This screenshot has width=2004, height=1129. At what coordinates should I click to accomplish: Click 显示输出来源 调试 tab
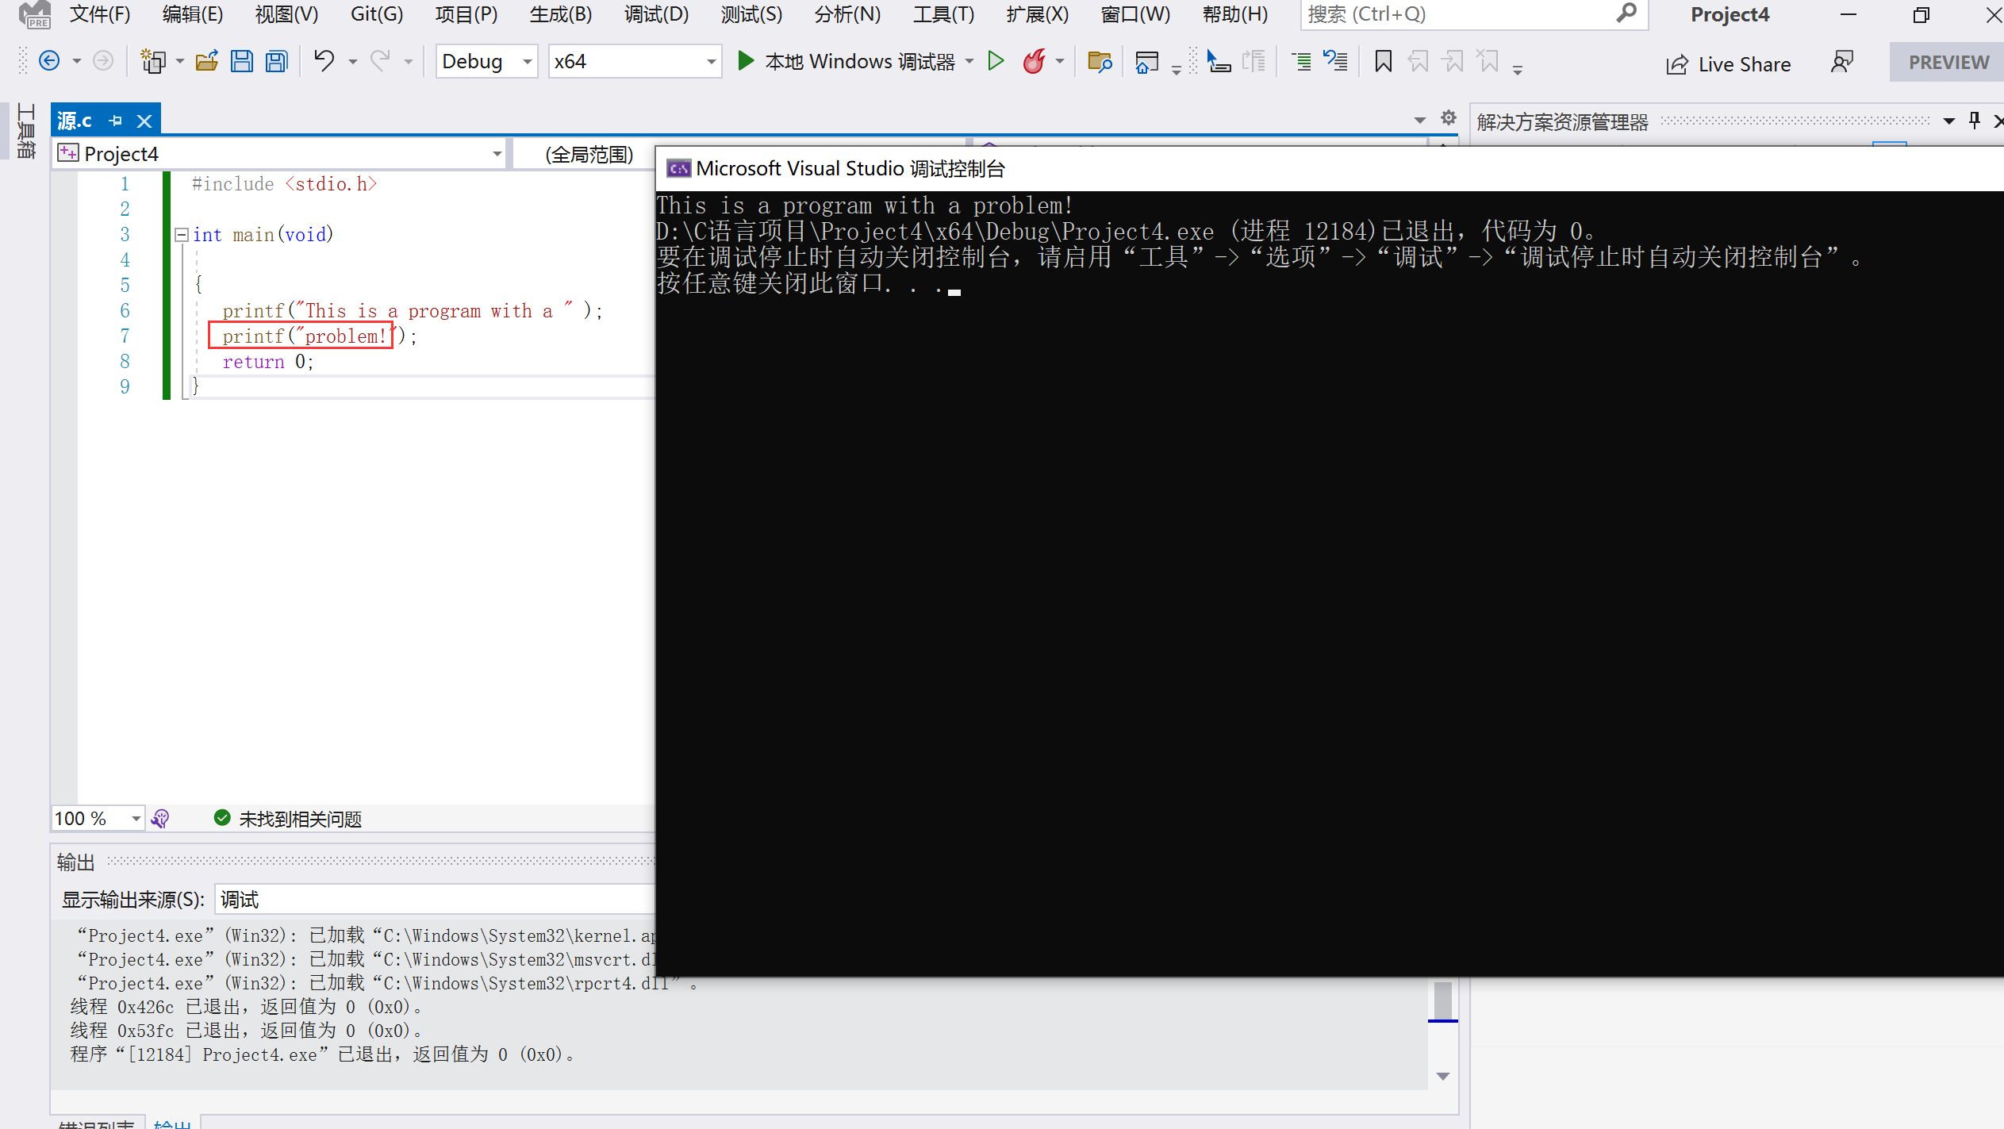[241, 899]
